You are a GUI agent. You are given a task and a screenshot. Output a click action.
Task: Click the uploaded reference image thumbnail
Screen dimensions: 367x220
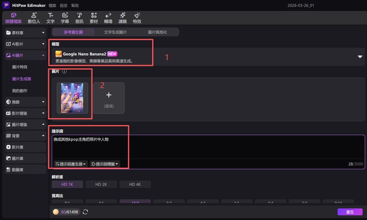click(70, 98)
